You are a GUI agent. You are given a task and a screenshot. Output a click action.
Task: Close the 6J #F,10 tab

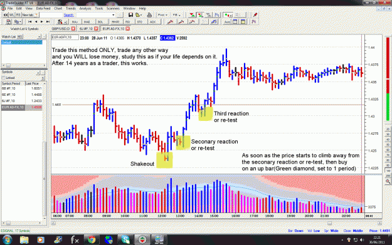[x=96, y=29]
